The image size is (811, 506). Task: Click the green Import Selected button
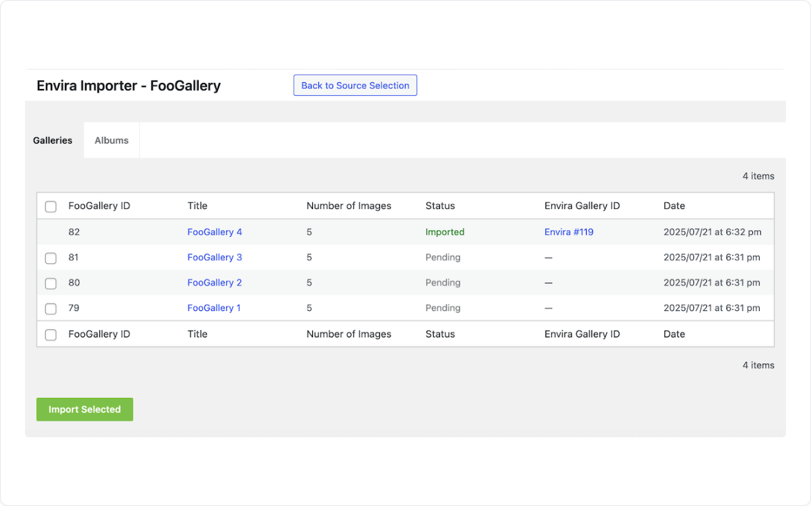click(x=84, y=410)
